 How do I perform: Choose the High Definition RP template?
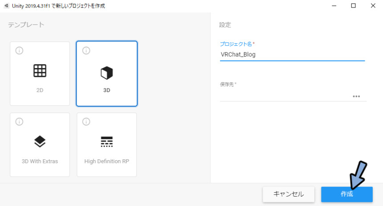(107, 145)
